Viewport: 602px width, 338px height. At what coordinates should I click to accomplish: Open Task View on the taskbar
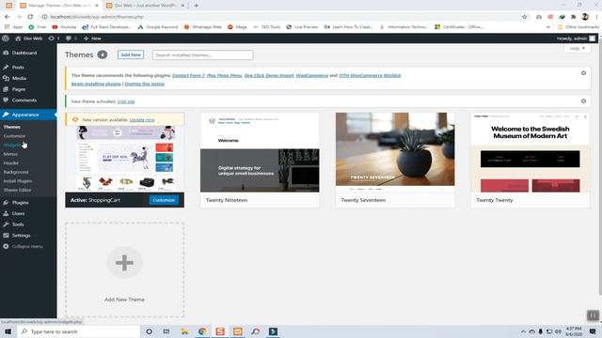click(166, 331)
